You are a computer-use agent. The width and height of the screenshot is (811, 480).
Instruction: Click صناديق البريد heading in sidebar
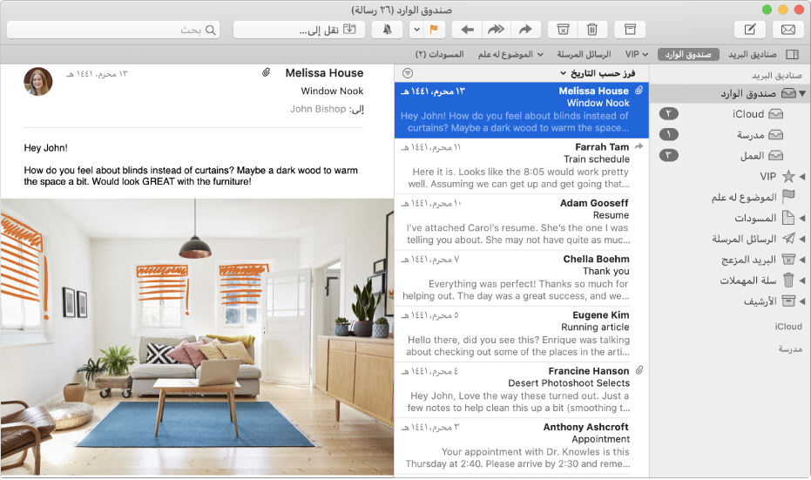(777, 76)
